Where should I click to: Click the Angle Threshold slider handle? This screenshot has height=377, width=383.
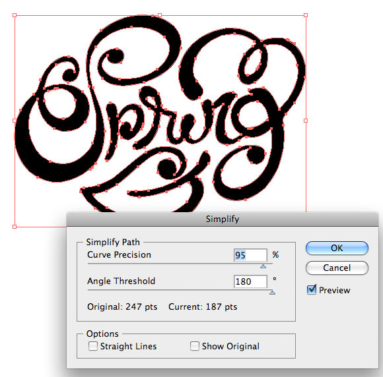click(272, 293)
